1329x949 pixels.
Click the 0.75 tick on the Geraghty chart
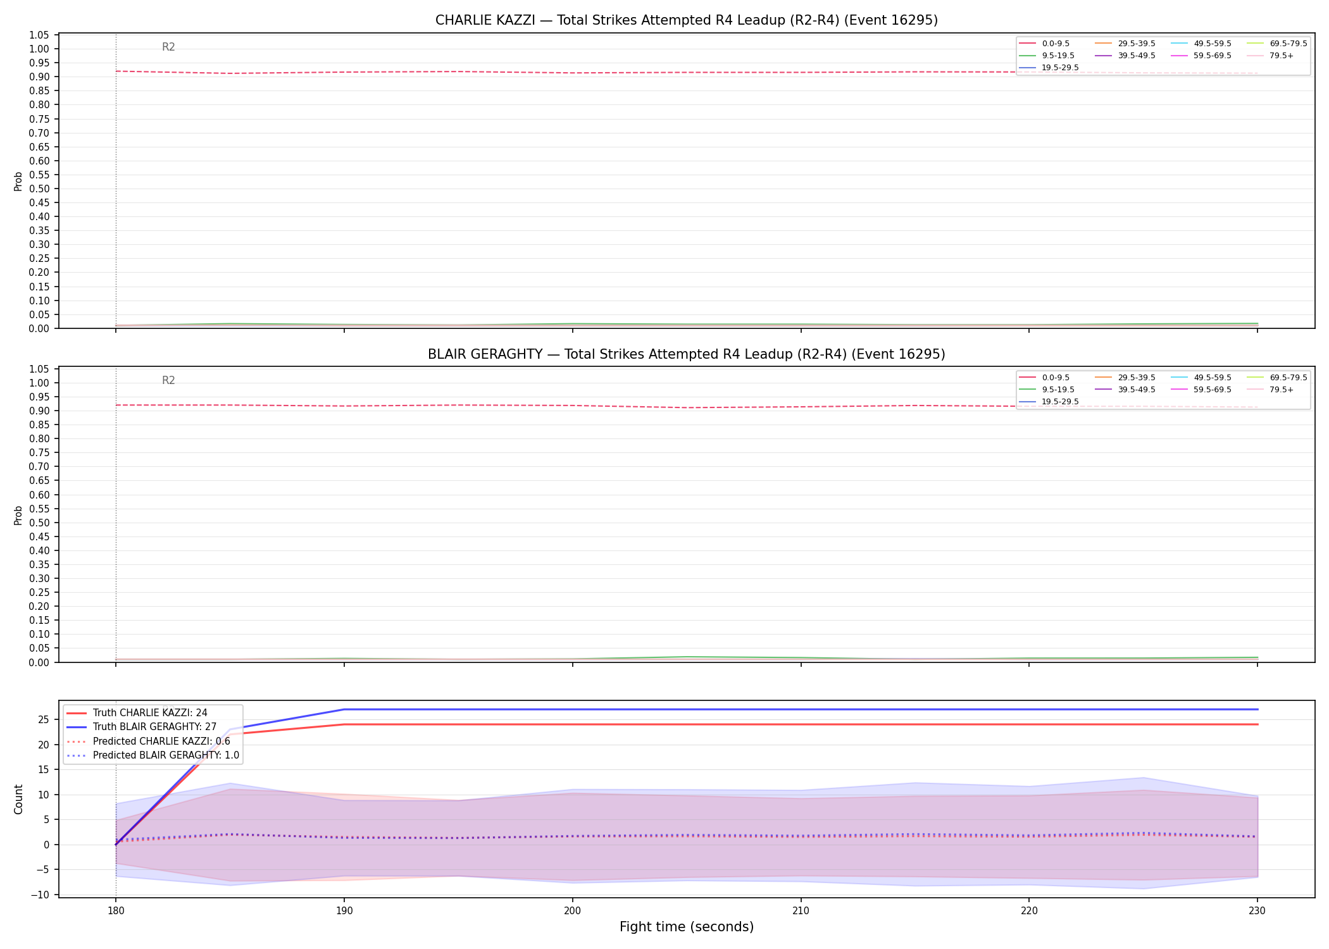point(39,452)
